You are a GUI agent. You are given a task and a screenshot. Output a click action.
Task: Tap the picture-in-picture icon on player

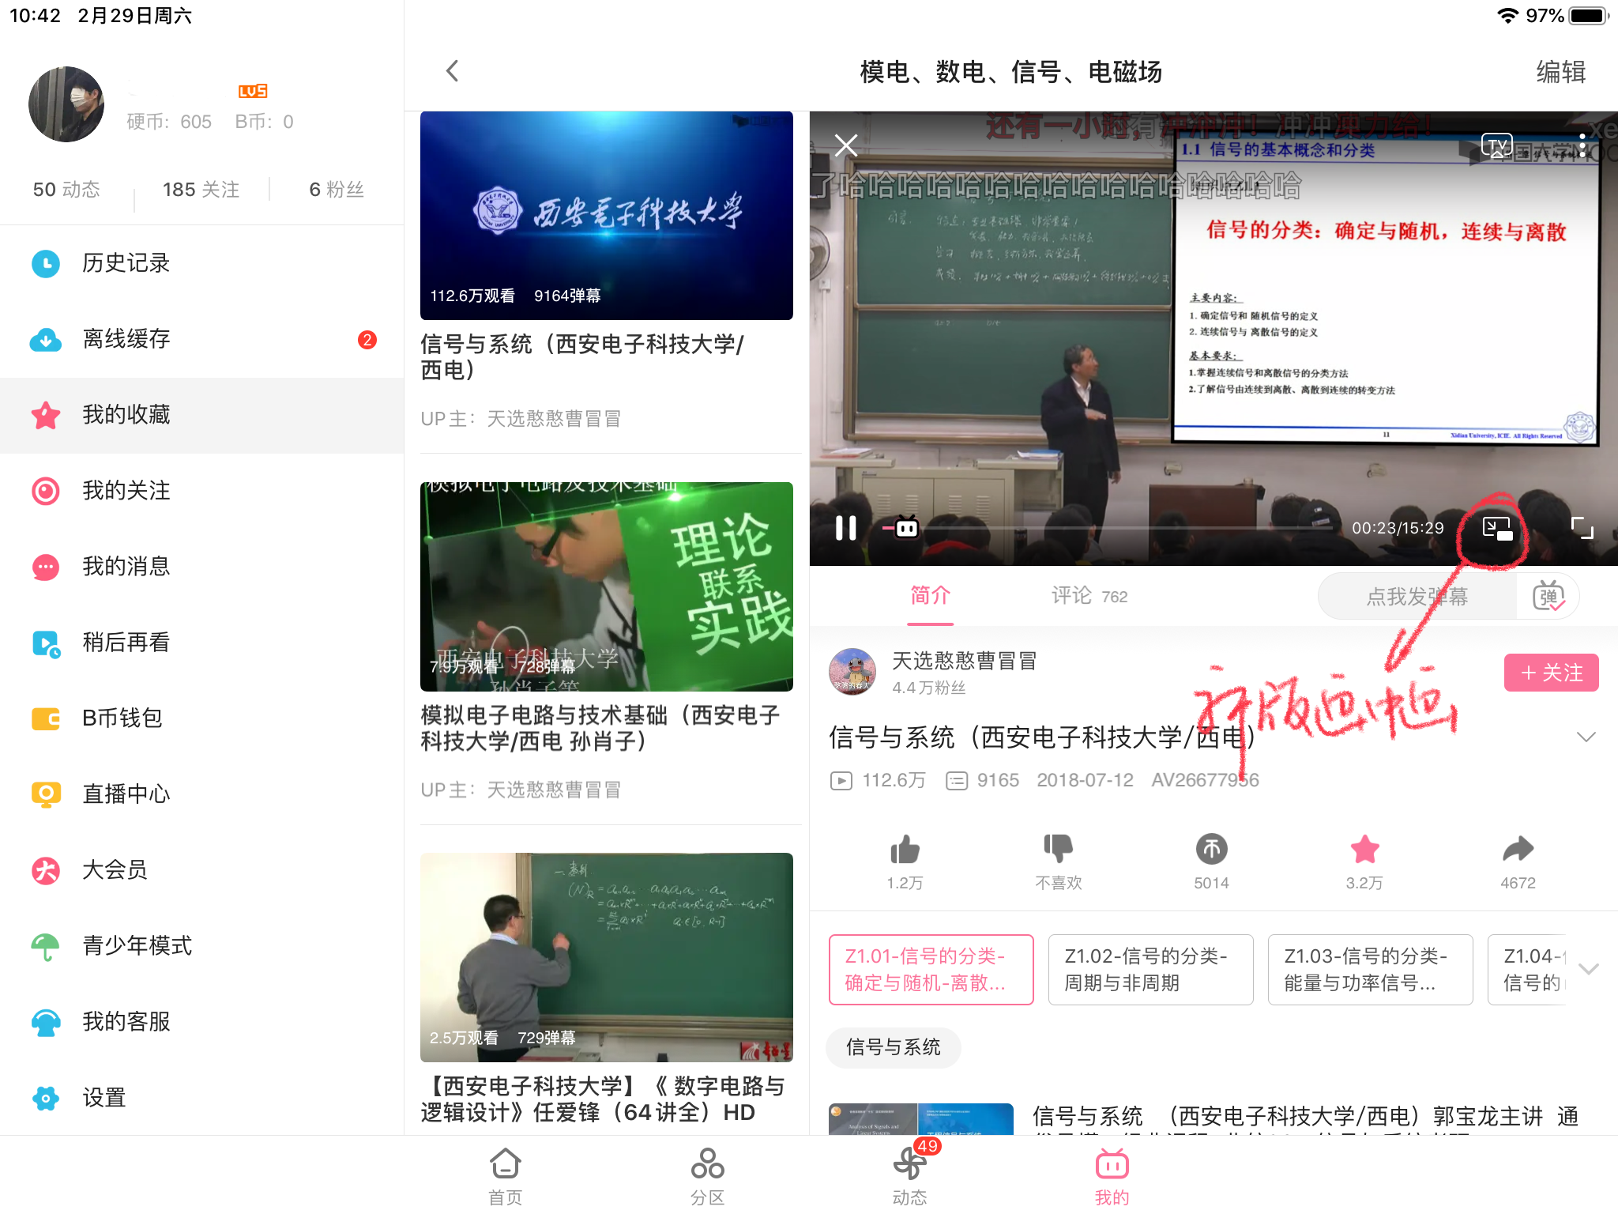(1496, 528)
